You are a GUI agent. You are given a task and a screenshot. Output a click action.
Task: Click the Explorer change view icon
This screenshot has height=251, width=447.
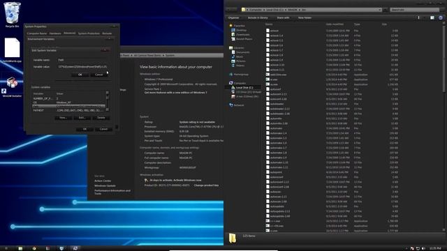coord(418,17)
